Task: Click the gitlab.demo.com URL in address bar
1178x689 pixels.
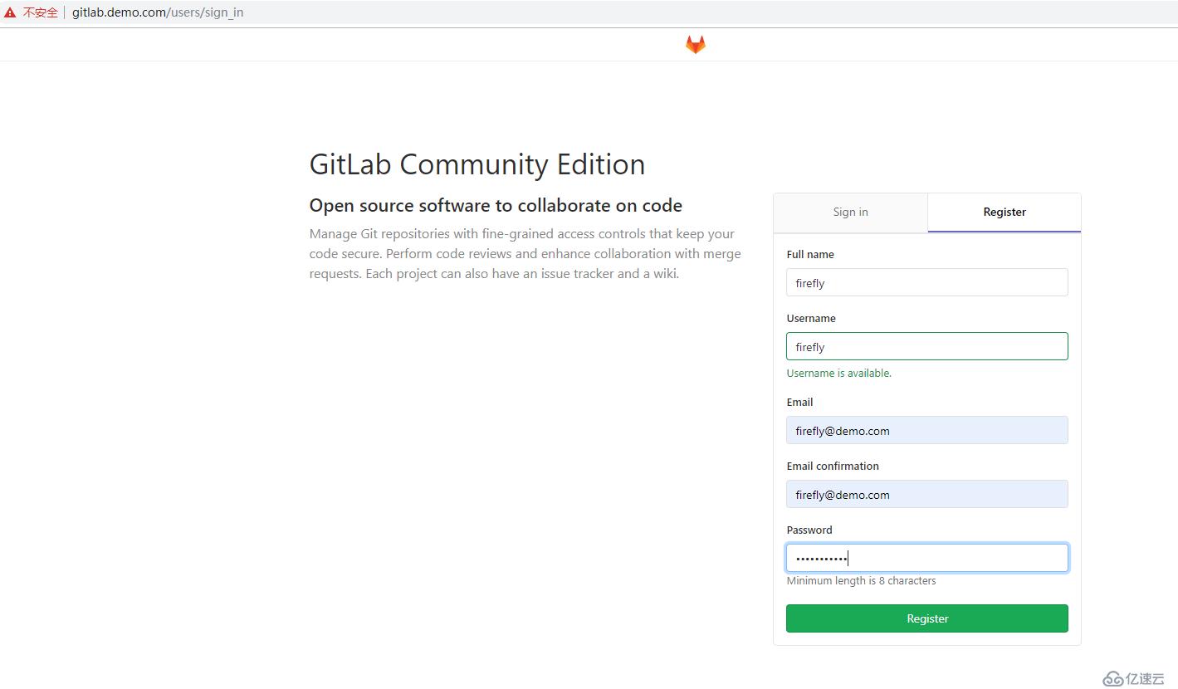Action: pos(158,12)
